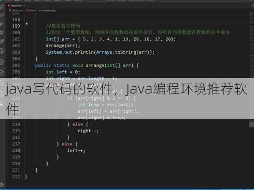Click public static void arrange method signature
The image size is (254, 190).
[x=87, y=66]
